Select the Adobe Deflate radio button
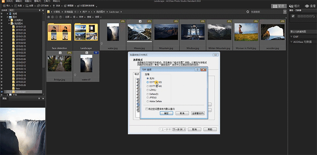The width and height of the screenshot is (317, 155). pyautogui.click(x=148, y=101)
